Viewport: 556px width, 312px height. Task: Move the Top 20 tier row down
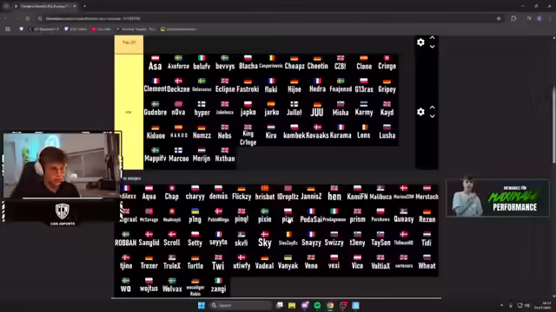coord(433,46)
